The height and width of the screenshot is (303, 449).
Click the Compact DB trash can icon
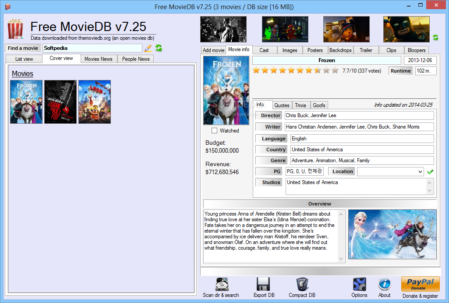click(302, 285)
